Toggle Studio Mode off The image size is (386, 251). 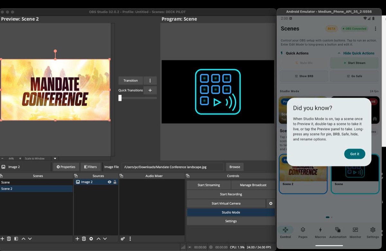(x=231, y=212)
